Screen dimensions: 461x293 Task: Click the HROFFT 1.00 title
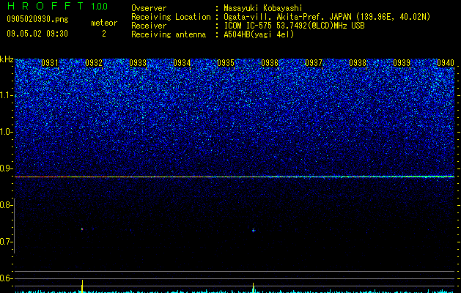(x=58, y=6)
